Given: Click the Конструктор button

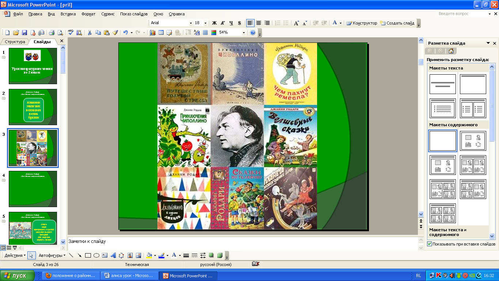Looking at the screenshot, I should (362, 23).
